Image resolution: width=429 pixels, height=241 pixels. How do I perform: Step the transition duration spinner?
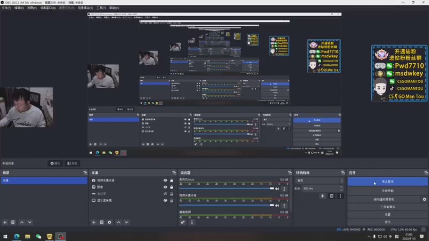(342, 189)
